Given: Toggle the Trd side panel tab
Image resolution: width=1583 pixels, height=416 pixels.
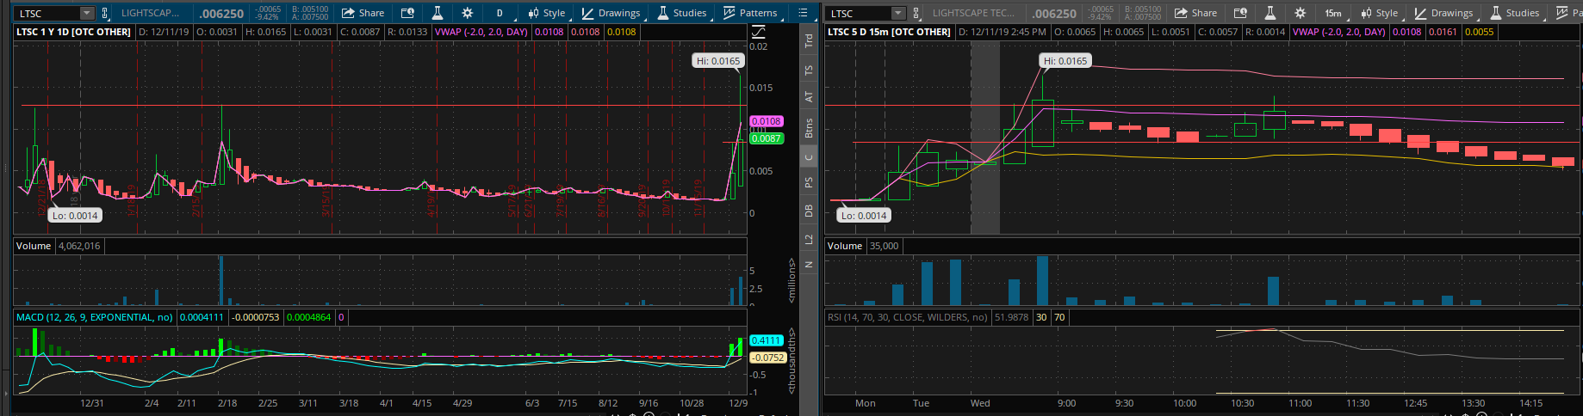Looking at the screenshot, I should pos(809,40).
